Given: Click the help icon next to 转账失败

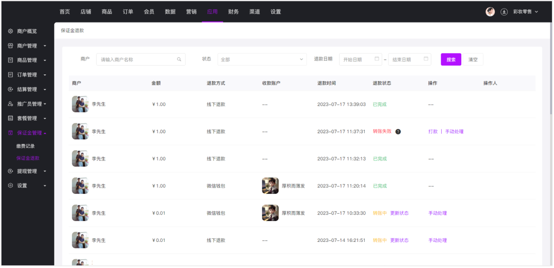Looking at the screenshot, I should [x=398, y=132].
